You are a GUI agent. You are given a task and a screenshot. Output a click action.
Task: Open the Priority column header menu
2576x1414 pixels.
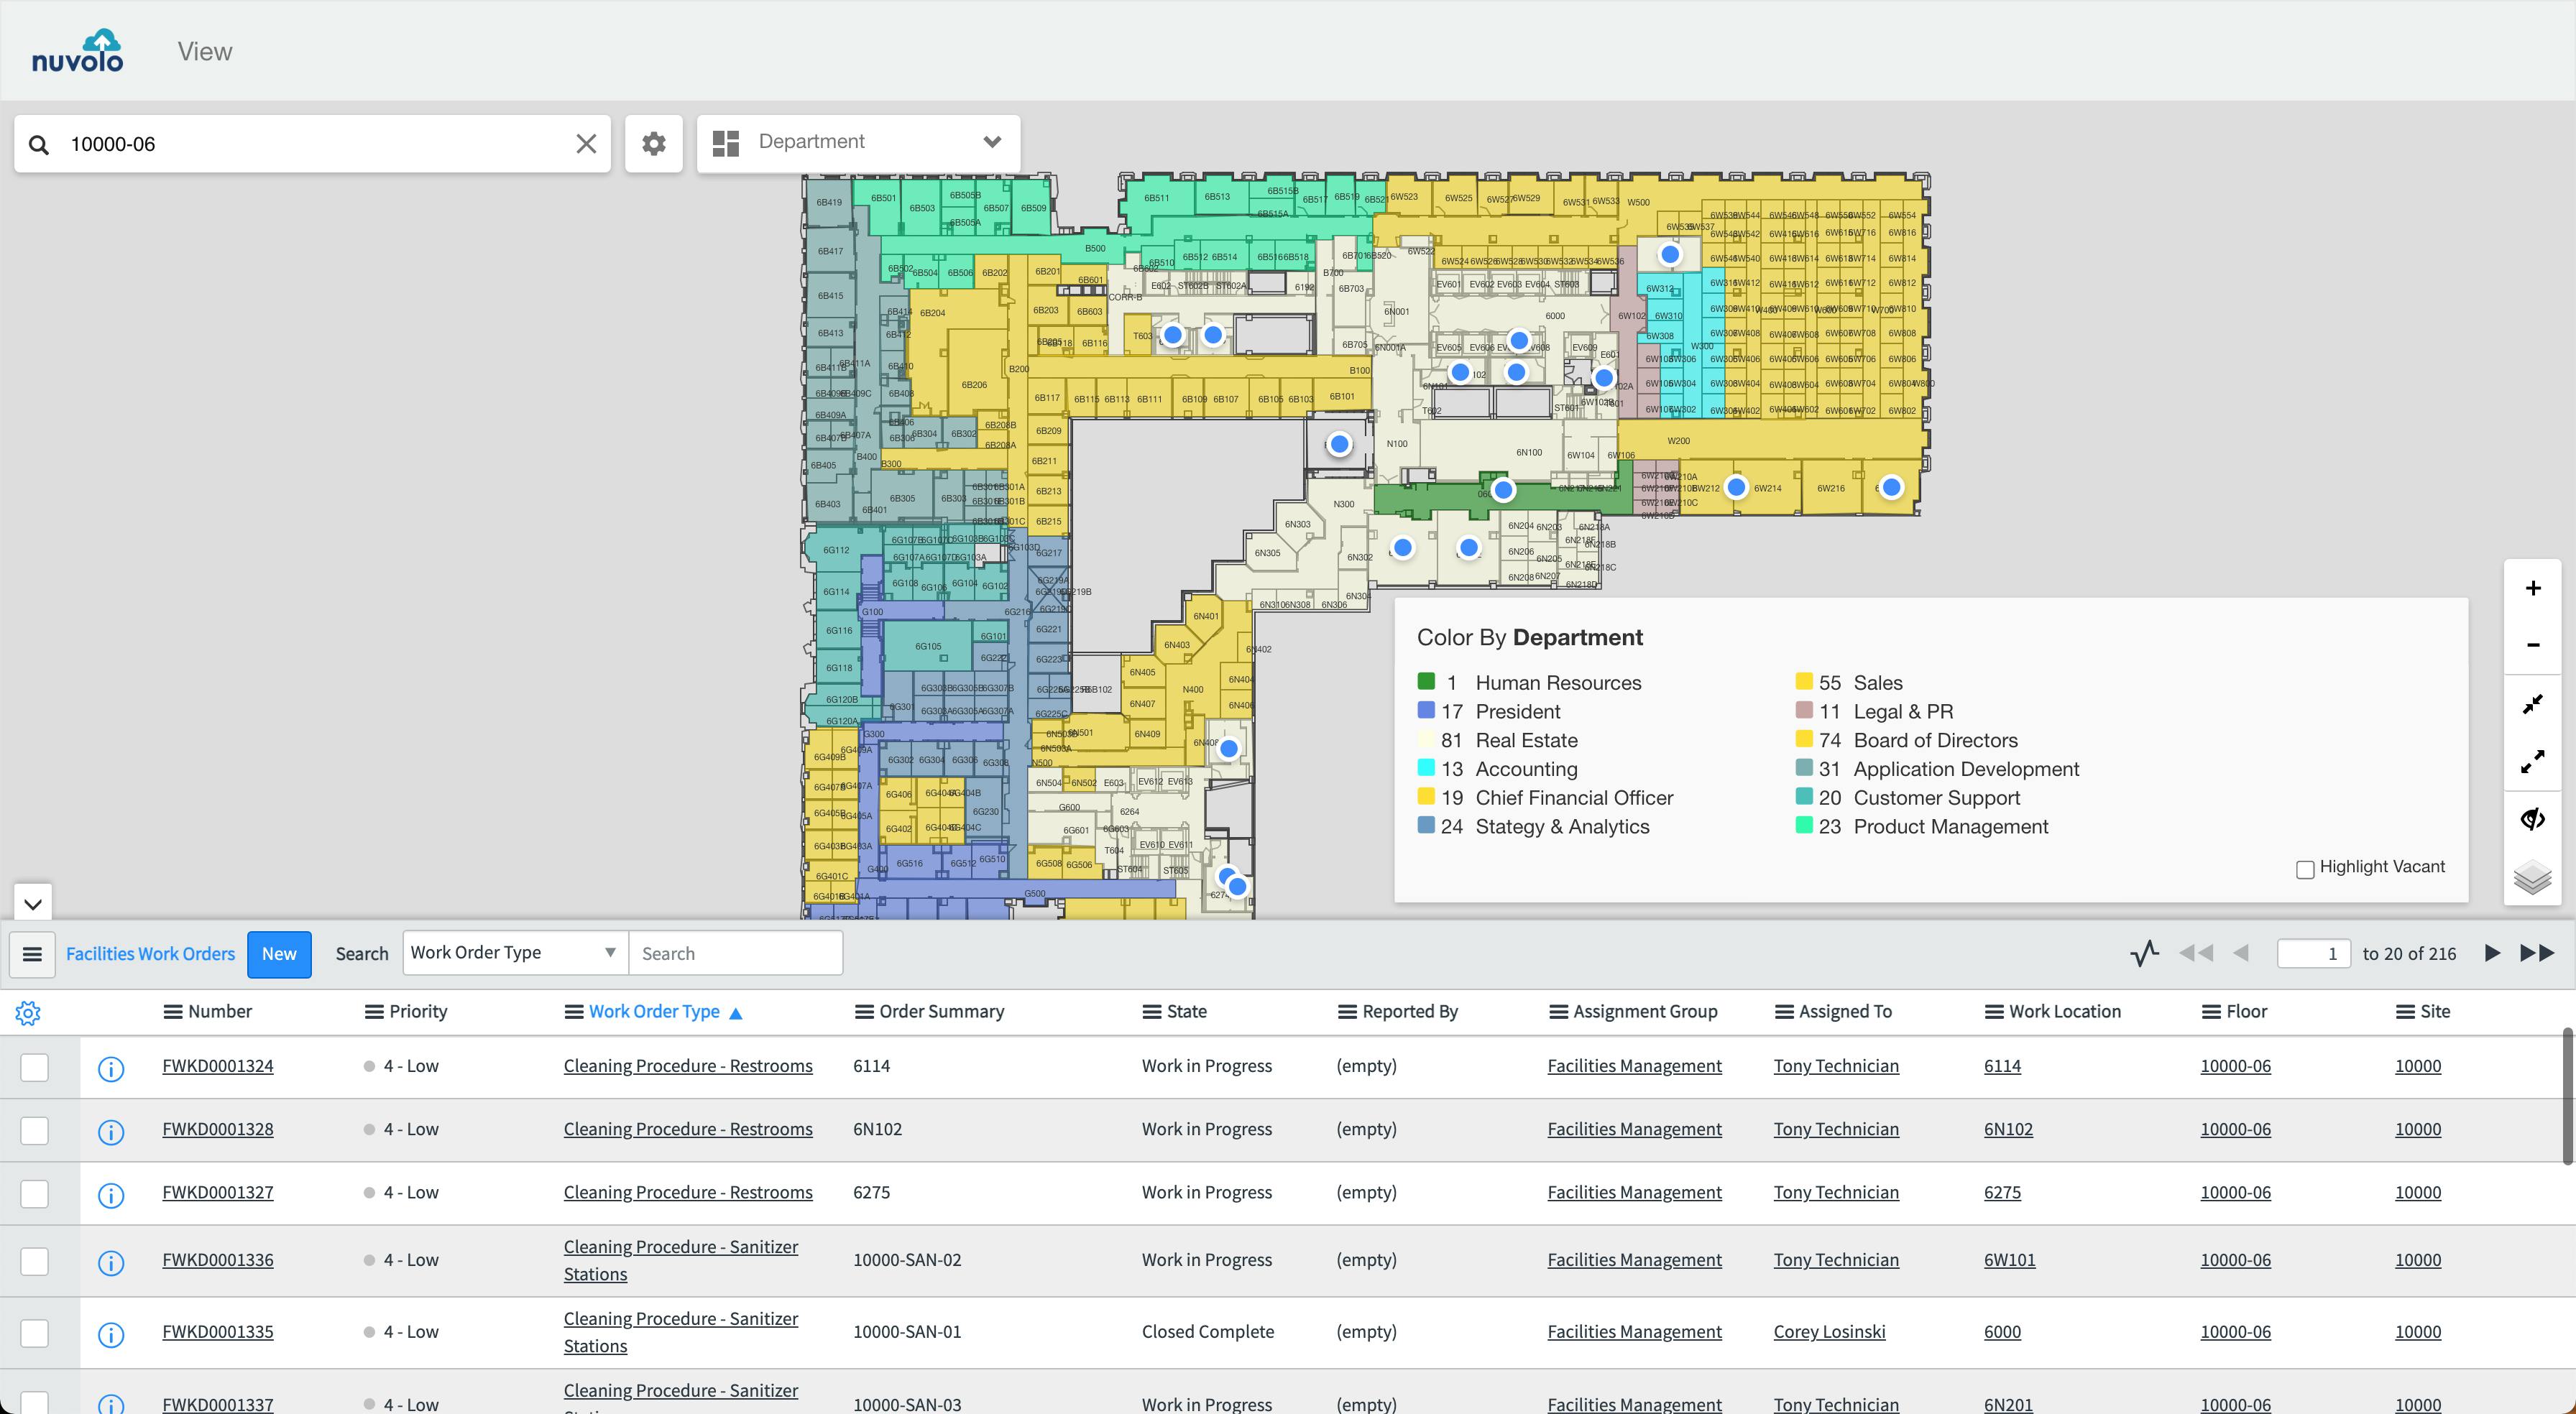tap(374, 1012)
